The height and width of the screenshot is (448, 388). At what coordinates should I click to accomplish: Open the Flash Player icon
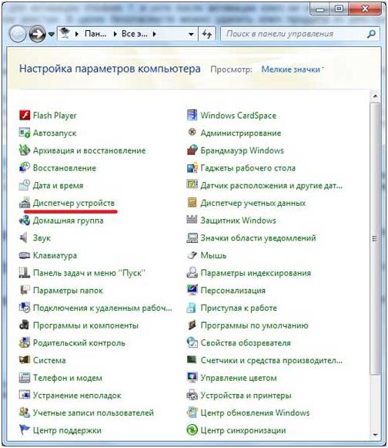[25, 116]
